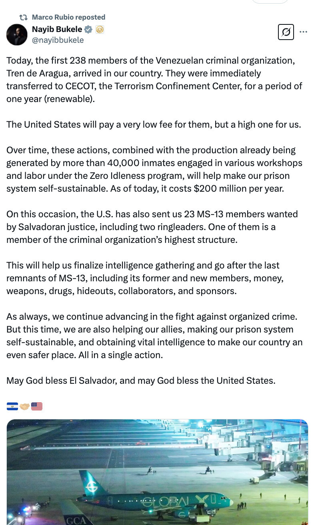Open the airport airplane photo
Viewport: 316px width, 525px height.
tap(157, 472)
